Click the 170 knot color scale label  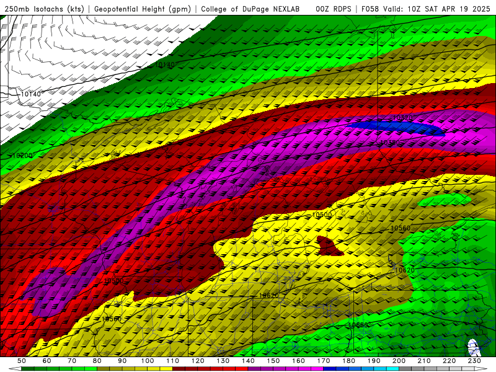(324, 361)
